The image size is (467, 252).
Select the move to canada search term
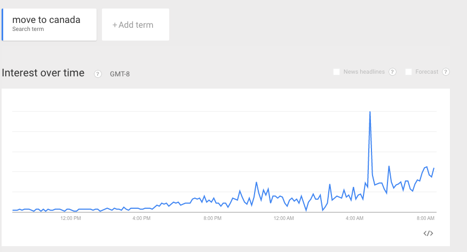tap(49, 25)
